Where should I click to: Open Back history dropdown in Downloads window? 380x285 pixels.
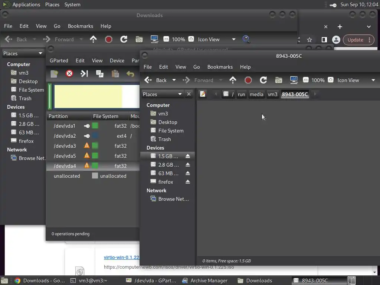click(x=35, y=39)
